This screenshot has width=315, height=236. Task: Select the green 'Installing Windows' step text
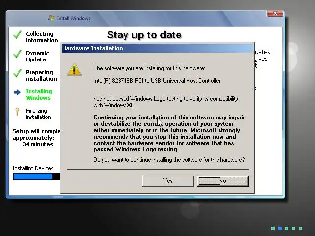[39, 94]
